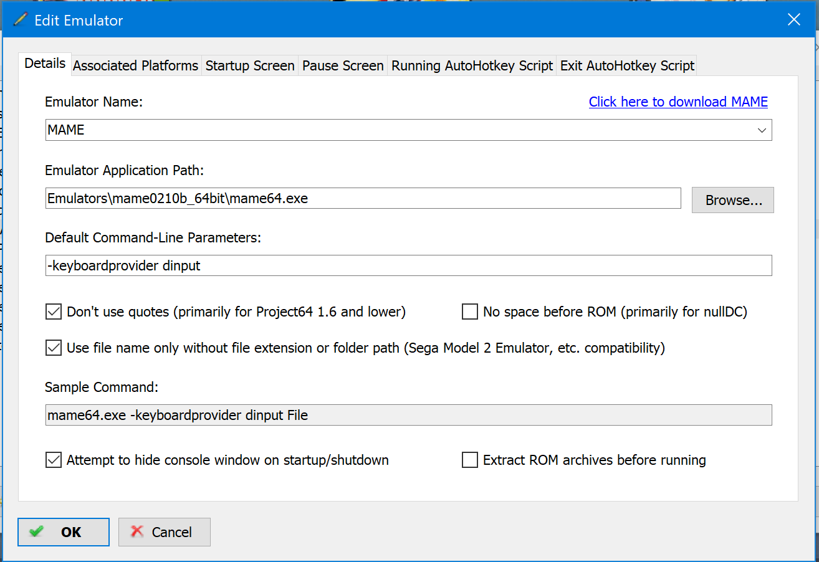Image resolution: width=819 pixels, height=562 pixels.
Task: Click the pencil icon in the Edit Emulator title bar
Action: [21, 20]
